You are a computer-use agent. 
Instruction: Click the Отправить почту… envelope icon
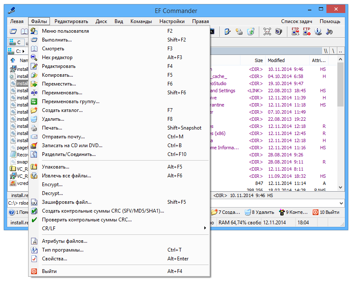coord(34,137)
